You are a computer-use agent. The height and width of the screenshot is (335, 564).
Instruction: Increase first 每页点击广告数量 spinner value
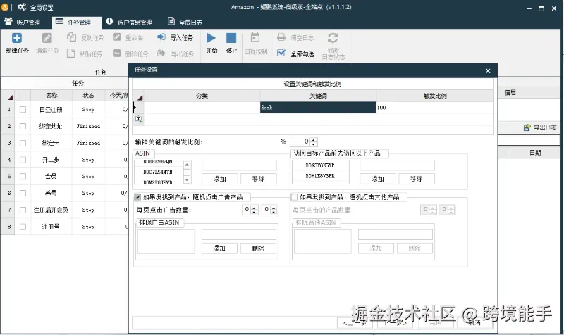tap(254, 207)
